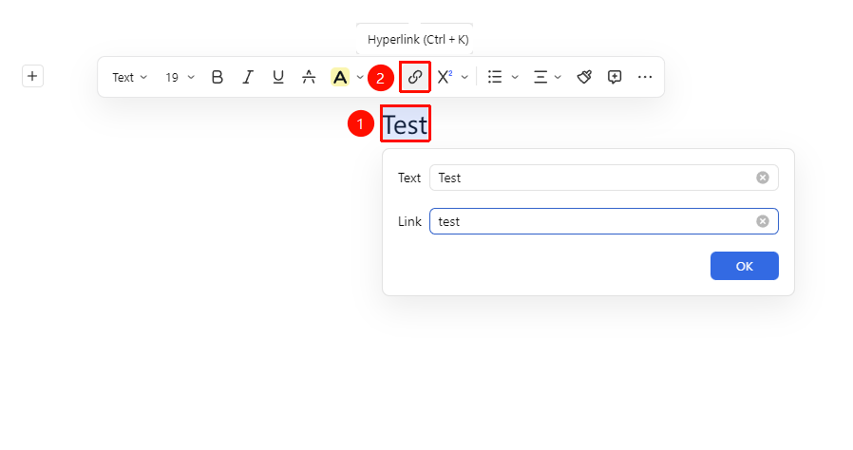The image size is (853, 450).
Task: Add a comment with the comment icon
Action: coord(615,77)
